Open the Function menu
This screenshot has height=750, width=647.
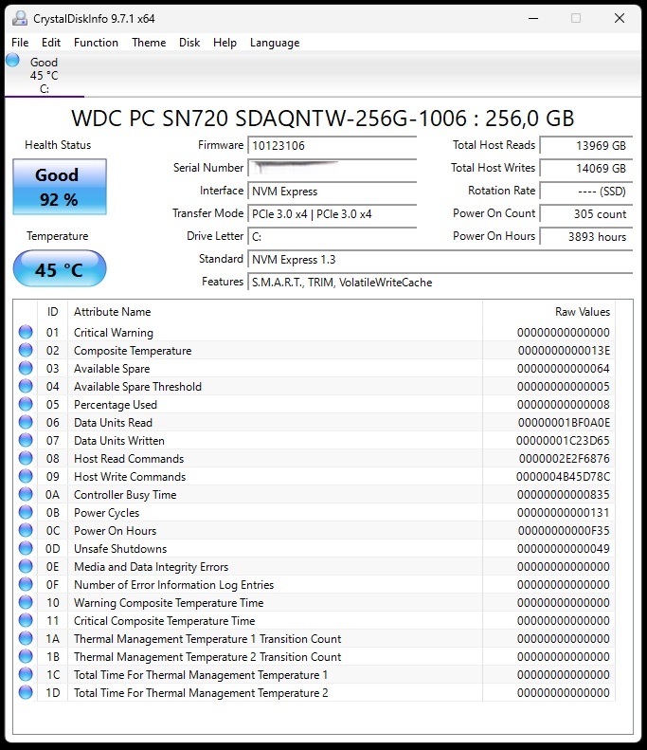click(96, 43)
